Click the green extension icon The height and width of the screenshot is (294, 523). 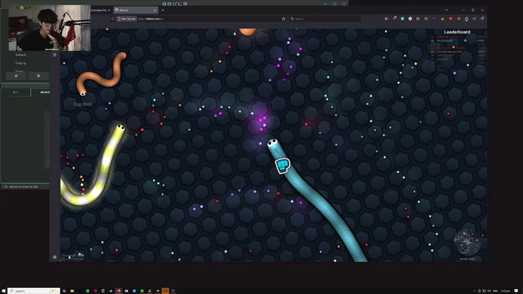coord(426,19)
